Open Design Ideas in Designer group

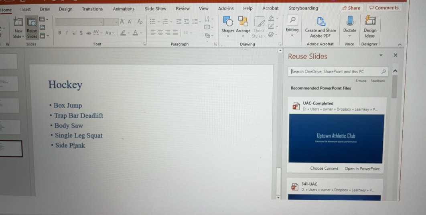370,26
